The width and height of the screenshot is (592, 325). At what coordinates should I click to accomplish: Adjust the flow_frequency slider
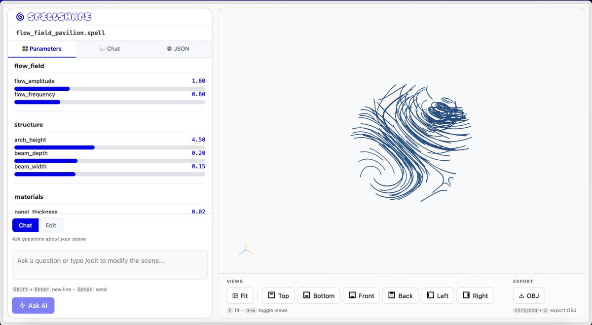tap(110, 102)
